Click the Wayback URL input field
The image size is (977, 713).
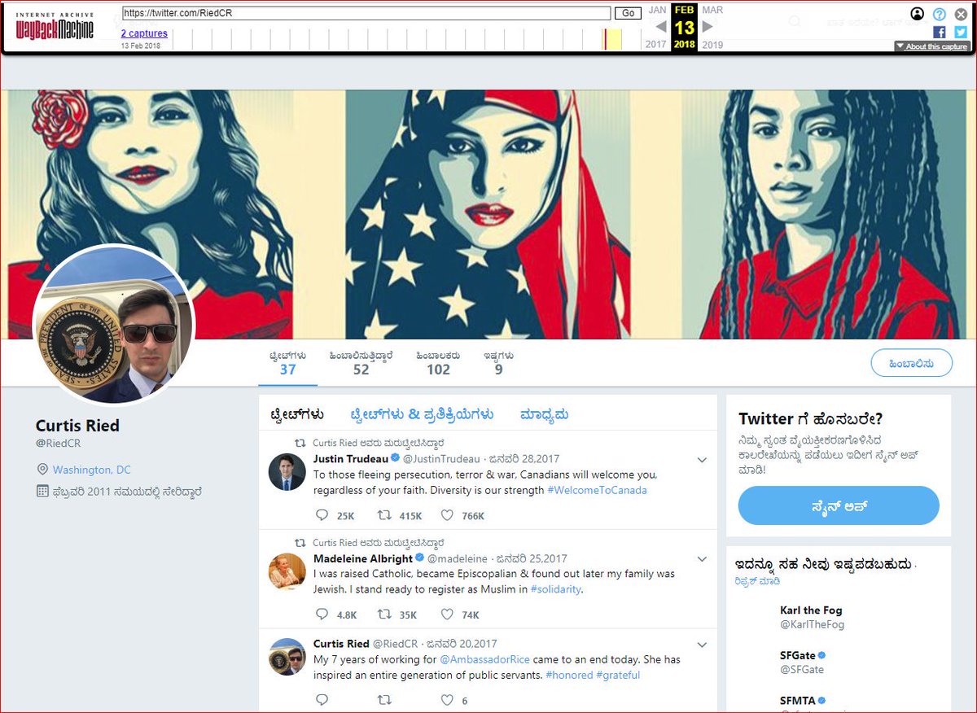pos(366,13)
